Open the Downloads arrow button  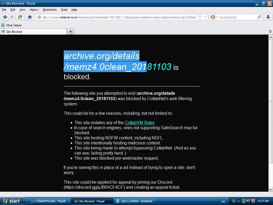tap(268, 17)
